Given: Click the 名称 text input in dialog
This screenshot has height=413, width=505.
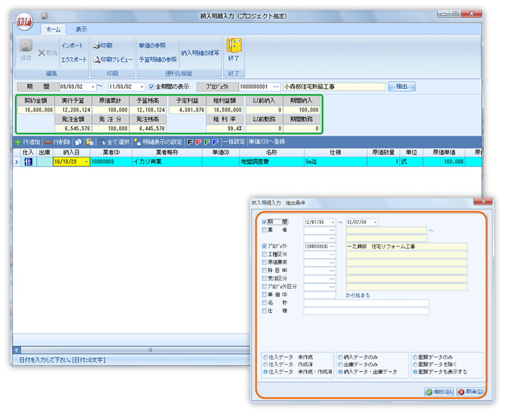Looking at the screenshot, I should 366,303.
